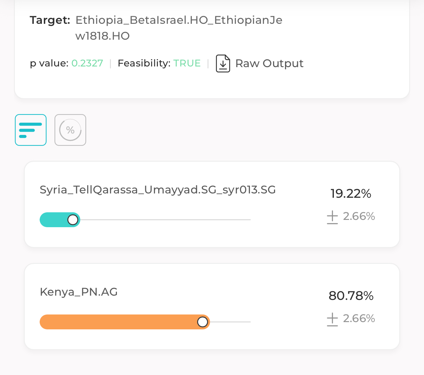
Task: Click the Target label
Action: pyautogui.click(x=50, y=20)
